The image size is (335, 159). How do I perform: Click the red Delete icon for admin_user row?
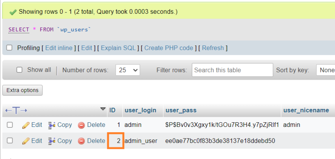81,141
